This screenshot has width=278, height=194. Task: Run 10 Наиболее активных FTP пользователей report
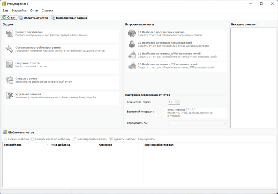(177, 67)
